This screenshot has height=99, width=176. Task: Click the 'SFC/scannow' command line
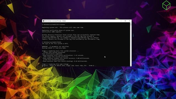[53, 24]
